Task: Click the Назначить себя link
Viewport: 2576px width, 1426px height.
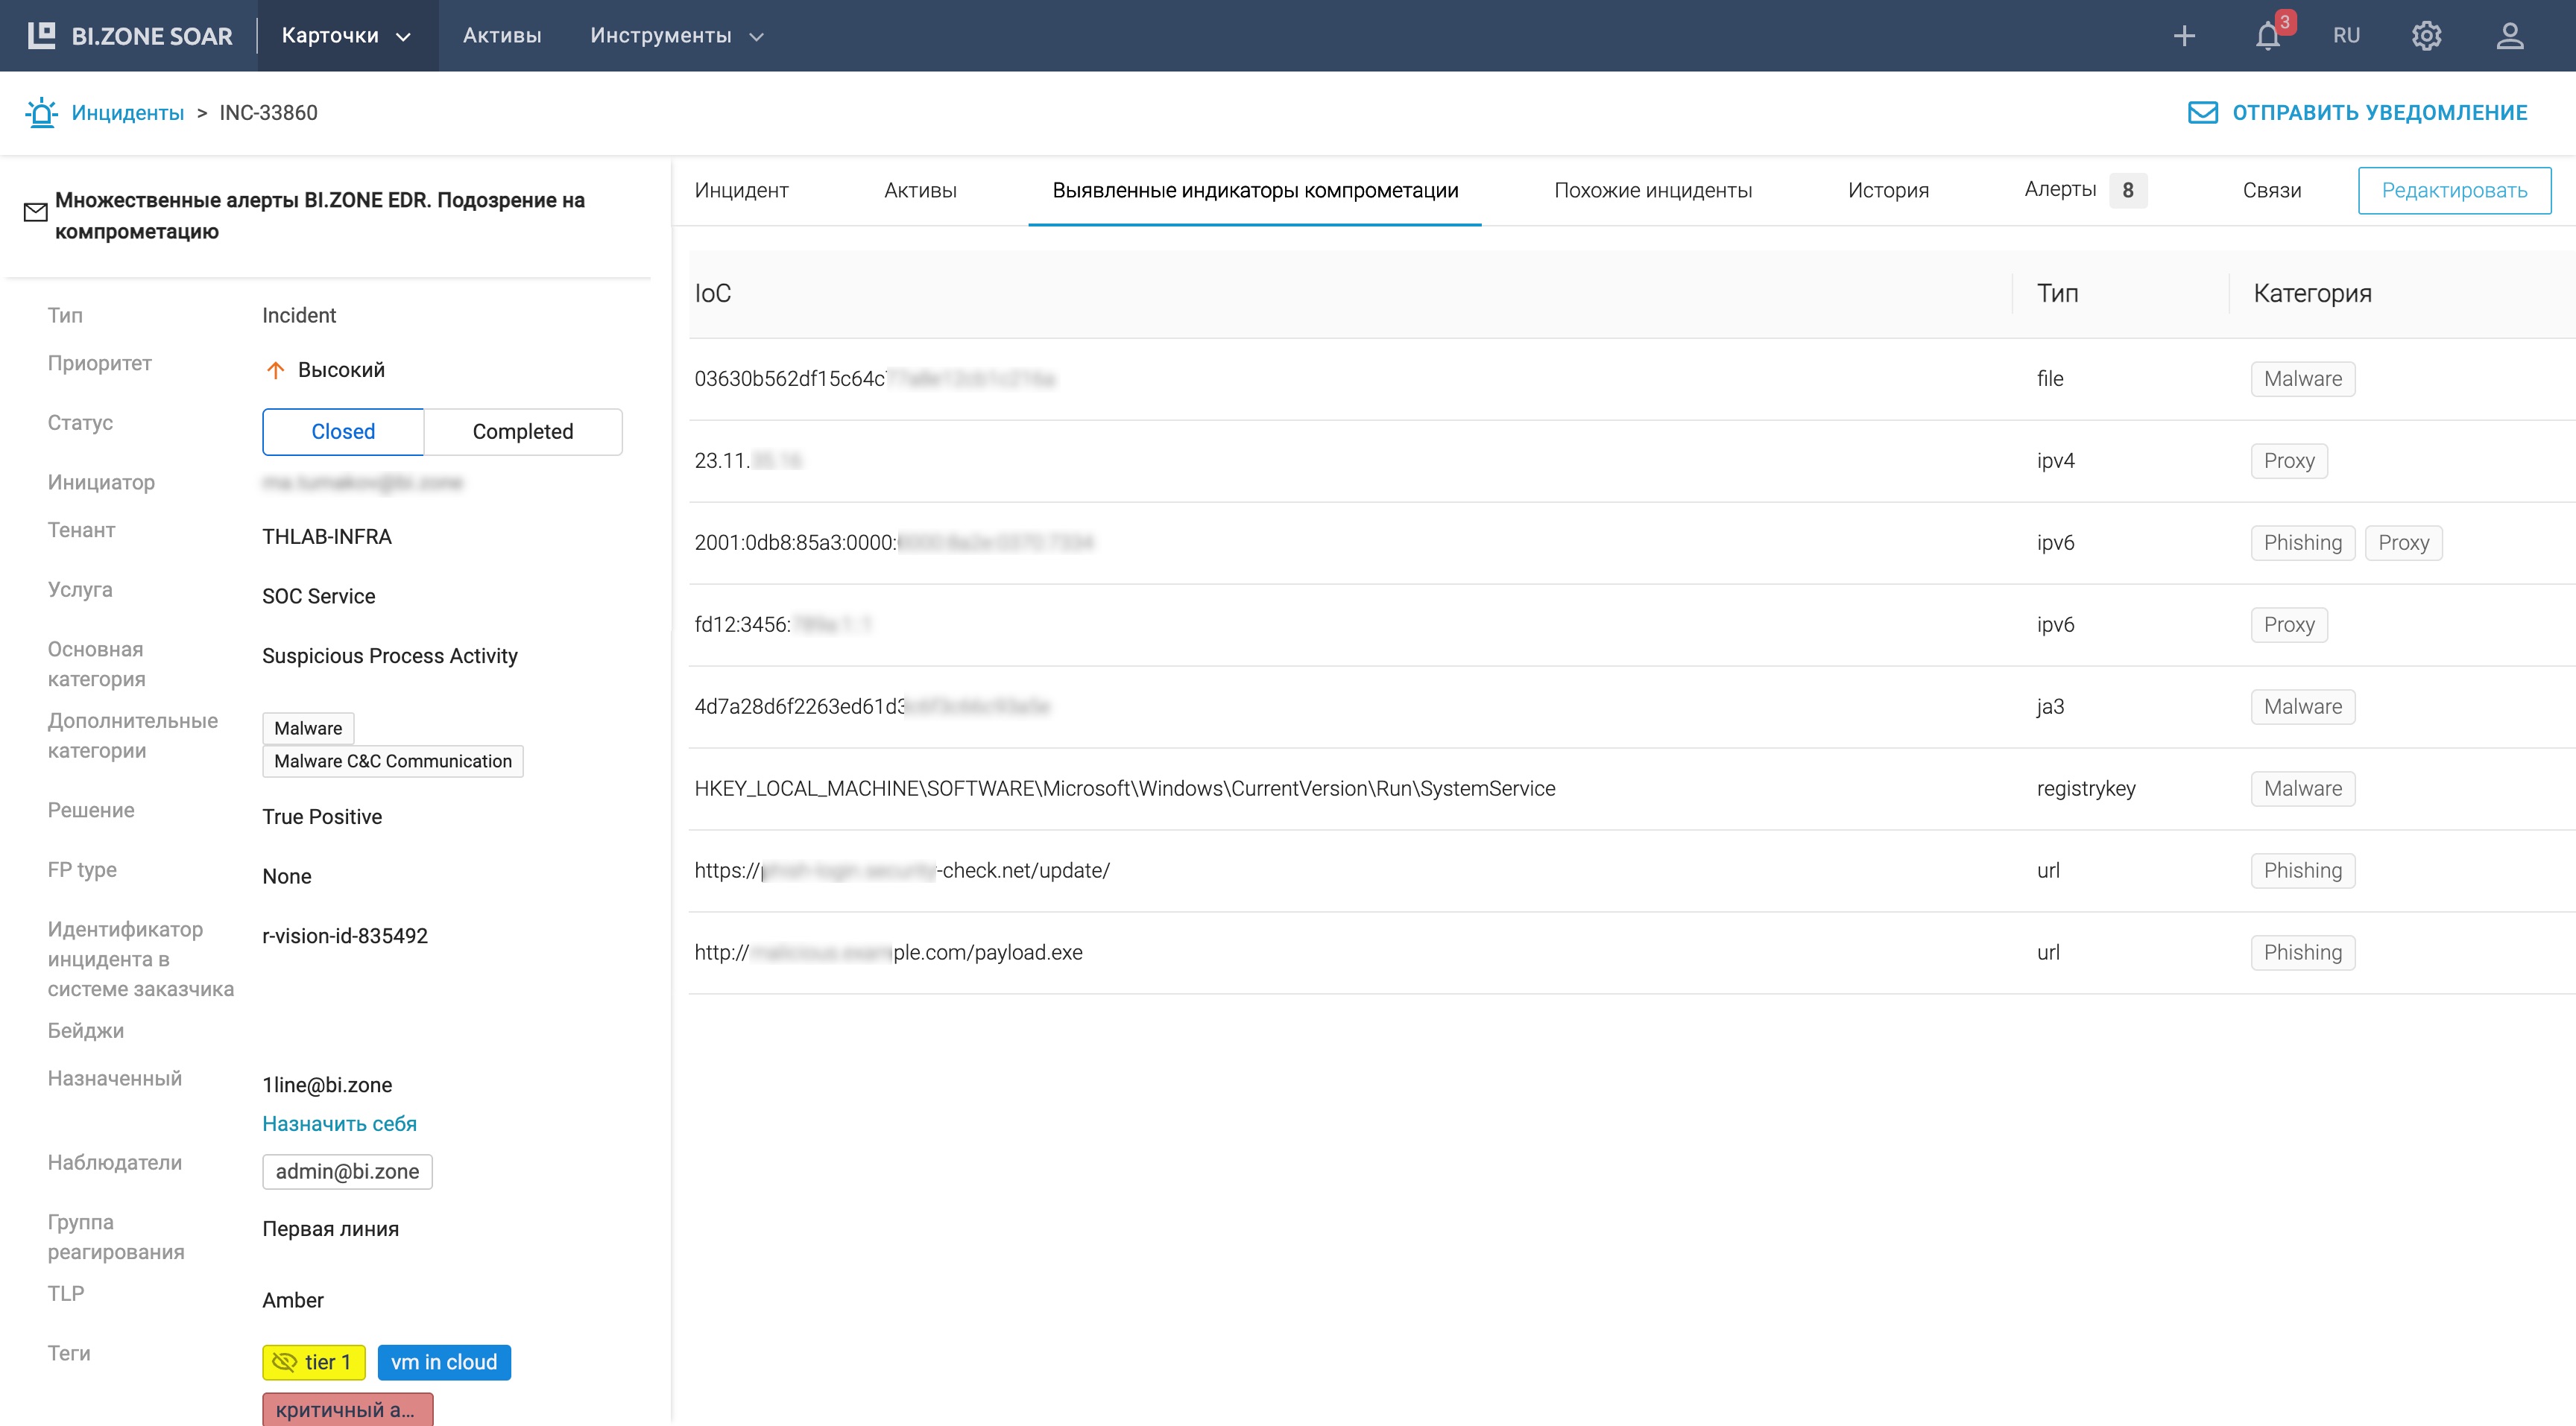Action: 339,1124
